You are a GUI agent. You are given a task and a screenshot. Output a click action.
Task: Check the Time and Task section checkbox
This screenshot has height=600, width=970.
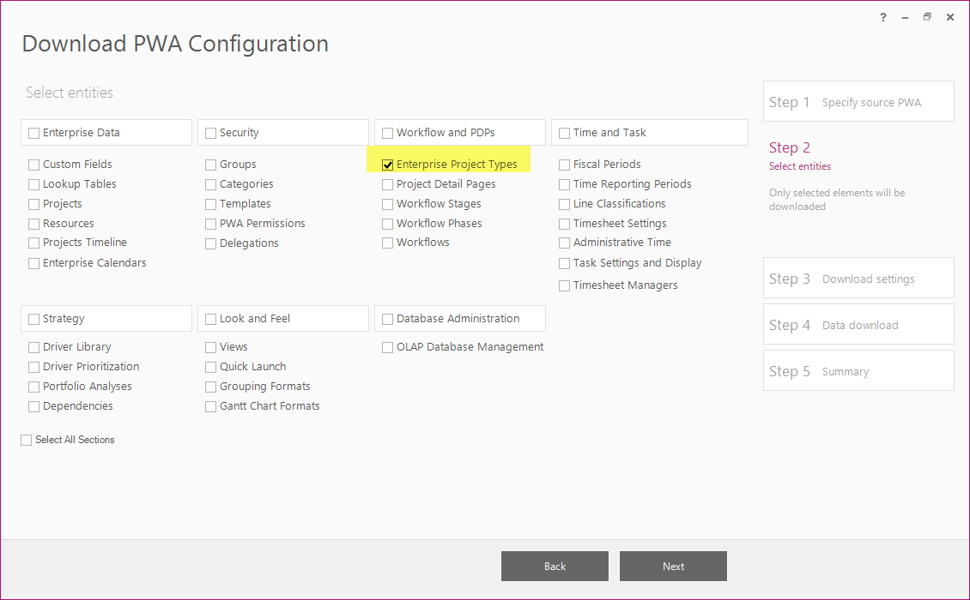click(x=564, y=133)
